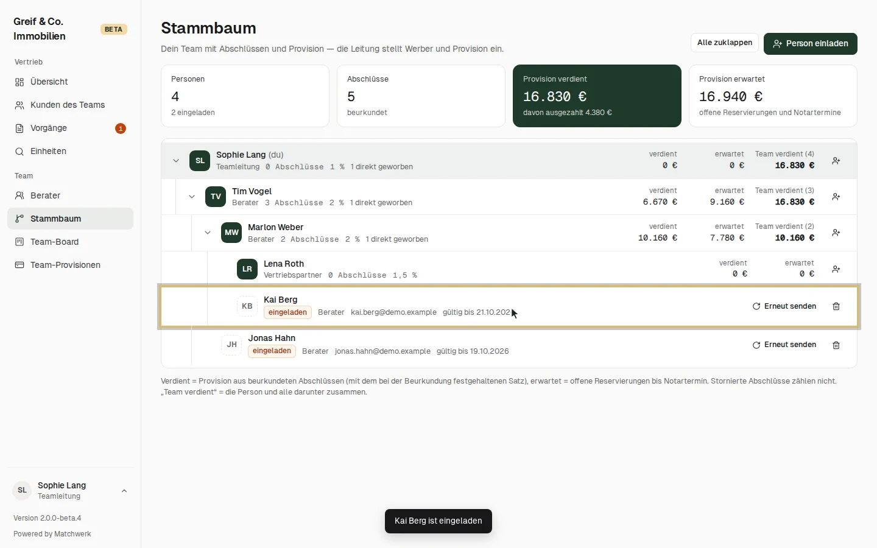This screenshot has height=548, width=877.
Task: Select the Provision erwartet card
Action: [773, 96]
